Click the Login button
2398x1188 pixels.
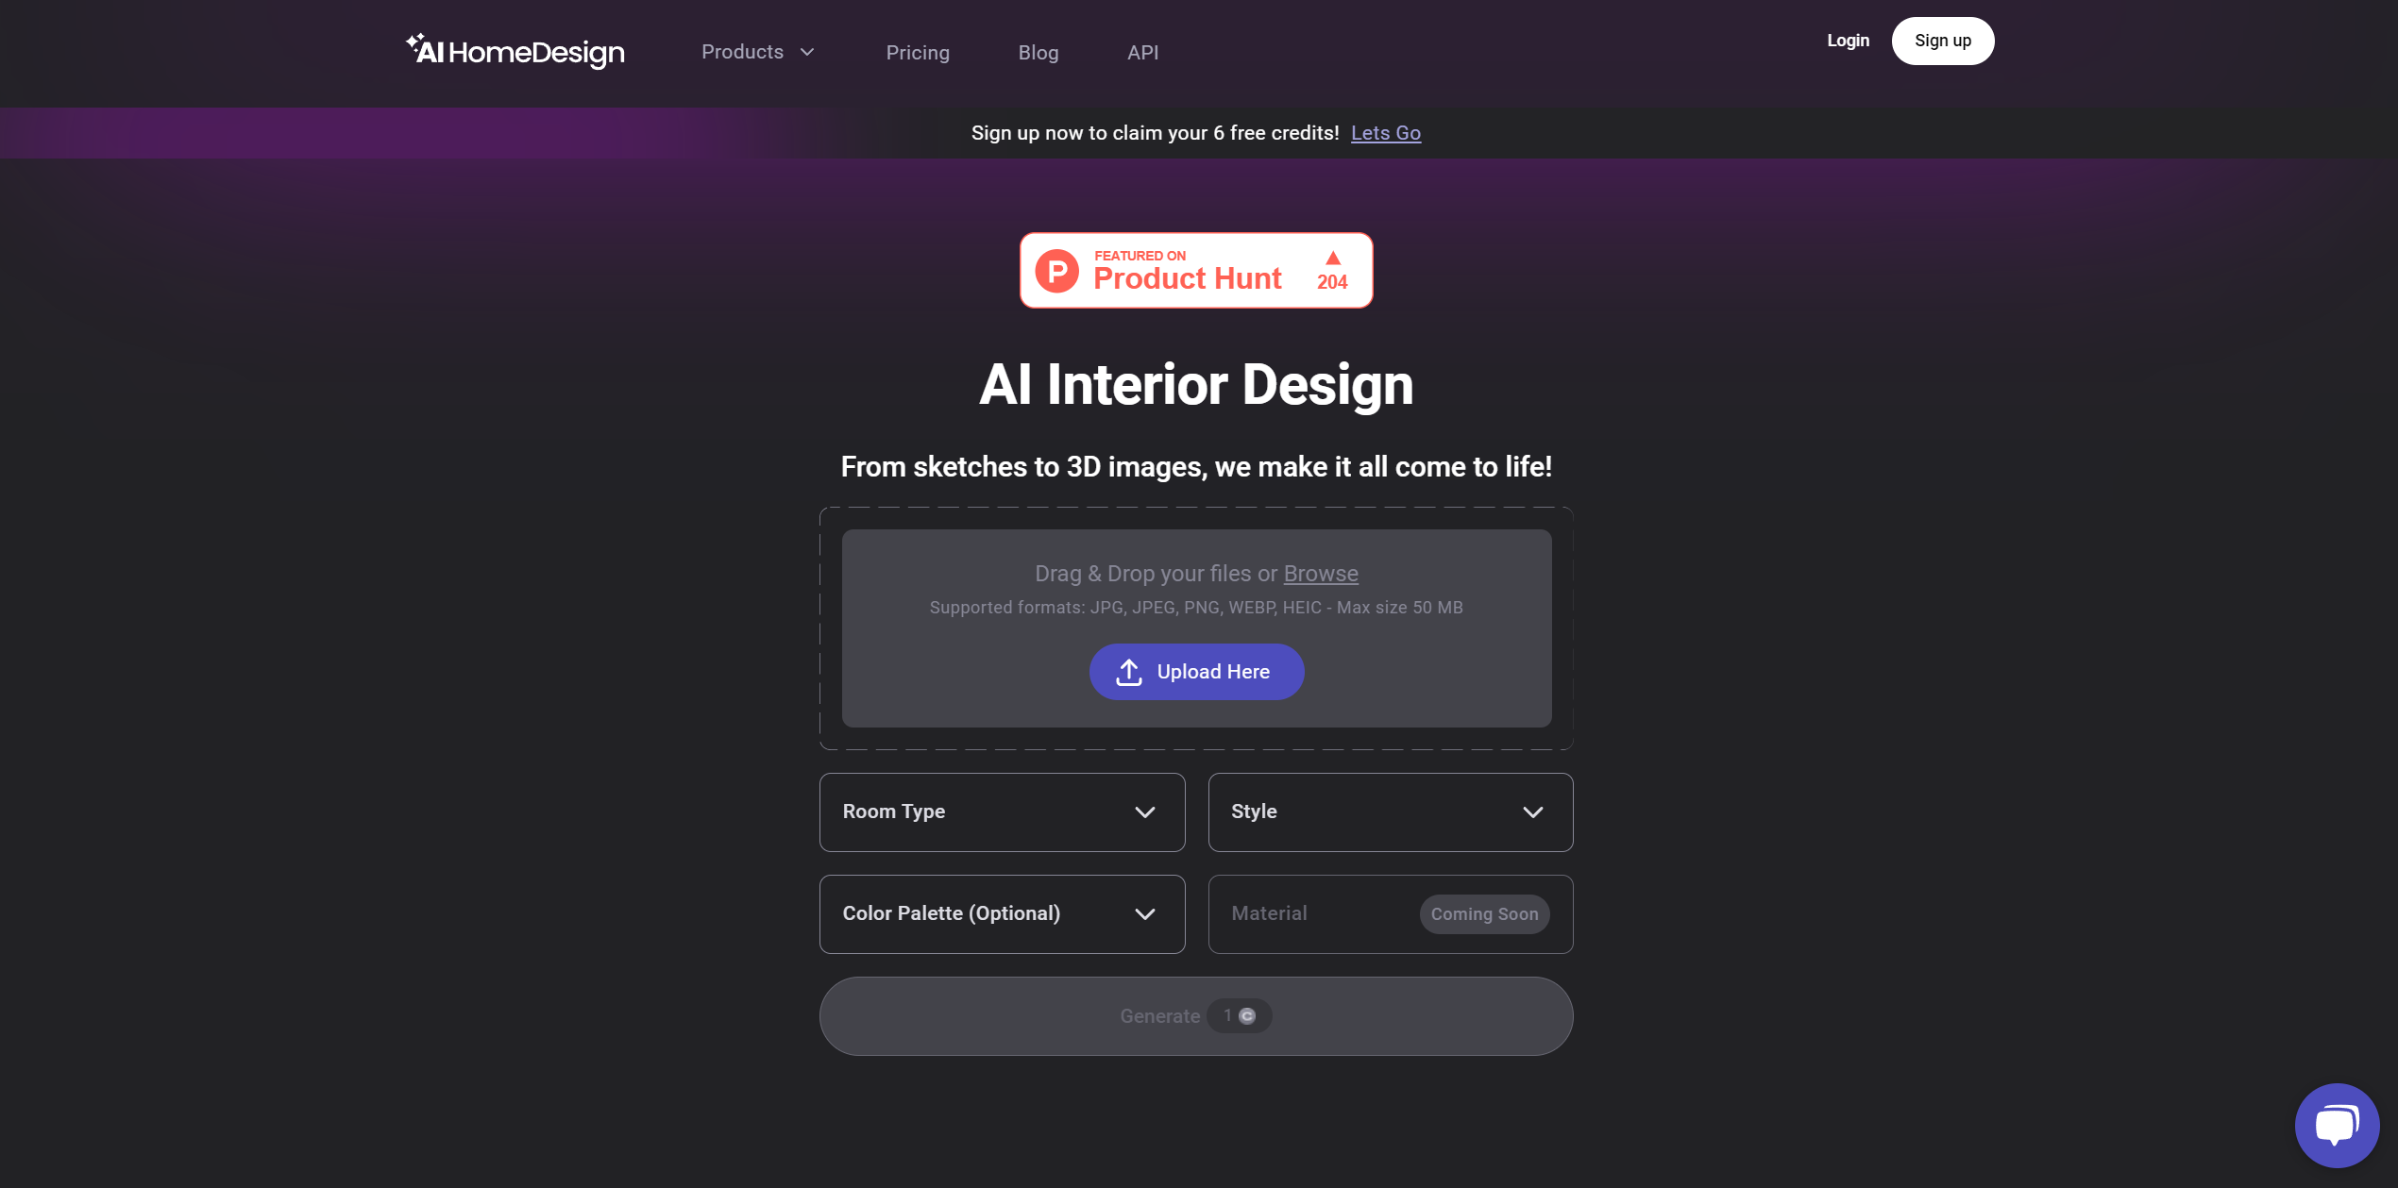click(x=1849, y=40)
